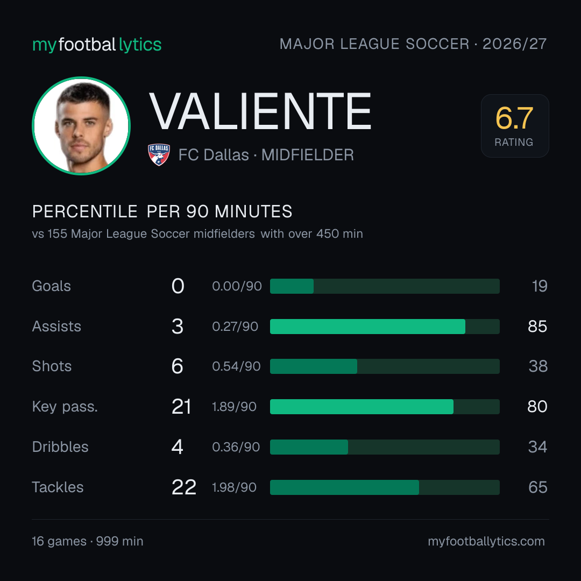Select the Key pass. percentile bar
The width and height of the screenshot is (581, 581).
click(x=385, y=407)
